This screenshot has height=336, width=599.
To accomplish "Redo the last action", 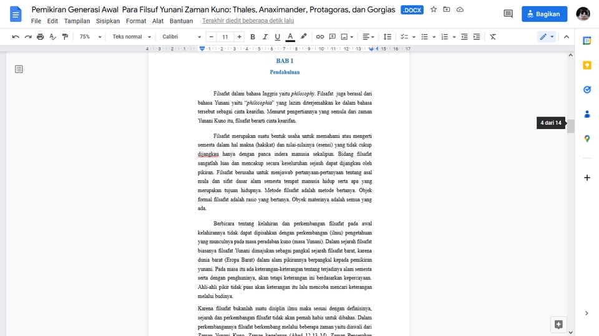I will (28, 37).
